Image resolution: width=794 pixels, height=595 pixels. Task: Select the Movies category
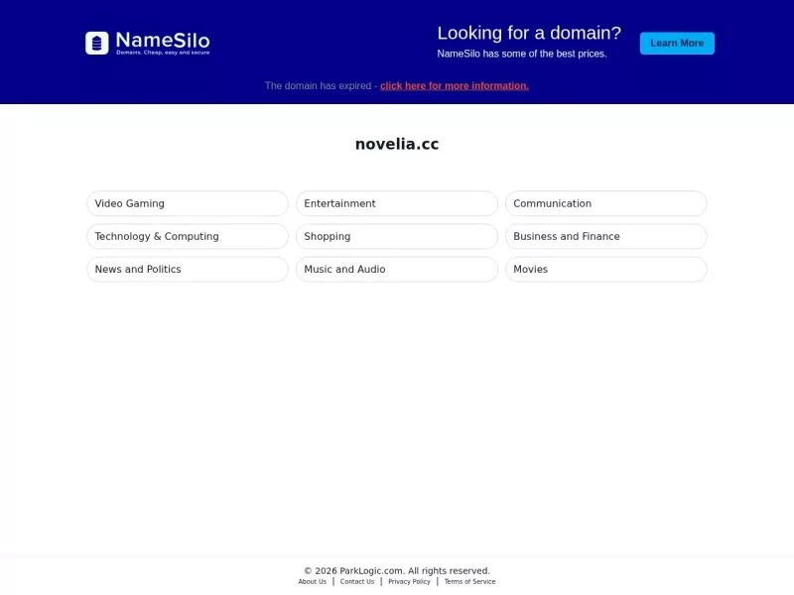click(x=606, y=269)
